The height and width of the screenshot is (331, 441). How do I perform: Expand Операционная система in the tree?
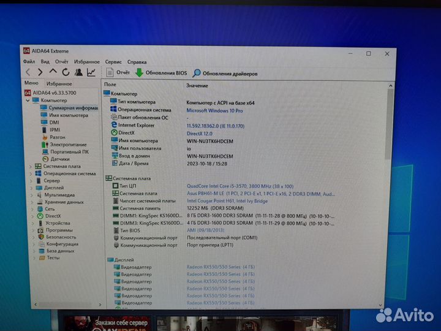click(31, 173)
